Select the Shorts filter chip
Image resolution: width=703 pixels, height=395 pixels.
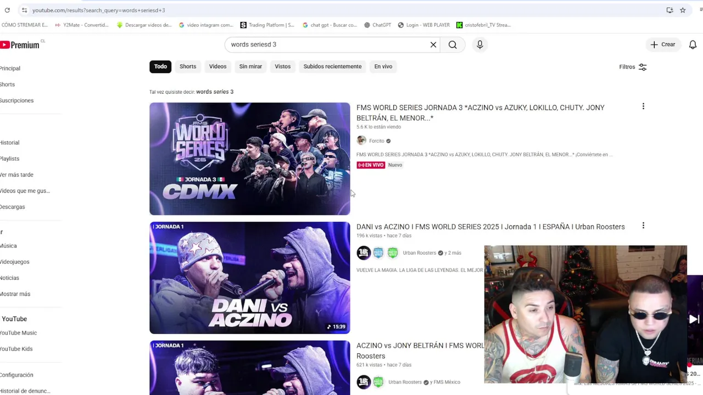point(188,66)
